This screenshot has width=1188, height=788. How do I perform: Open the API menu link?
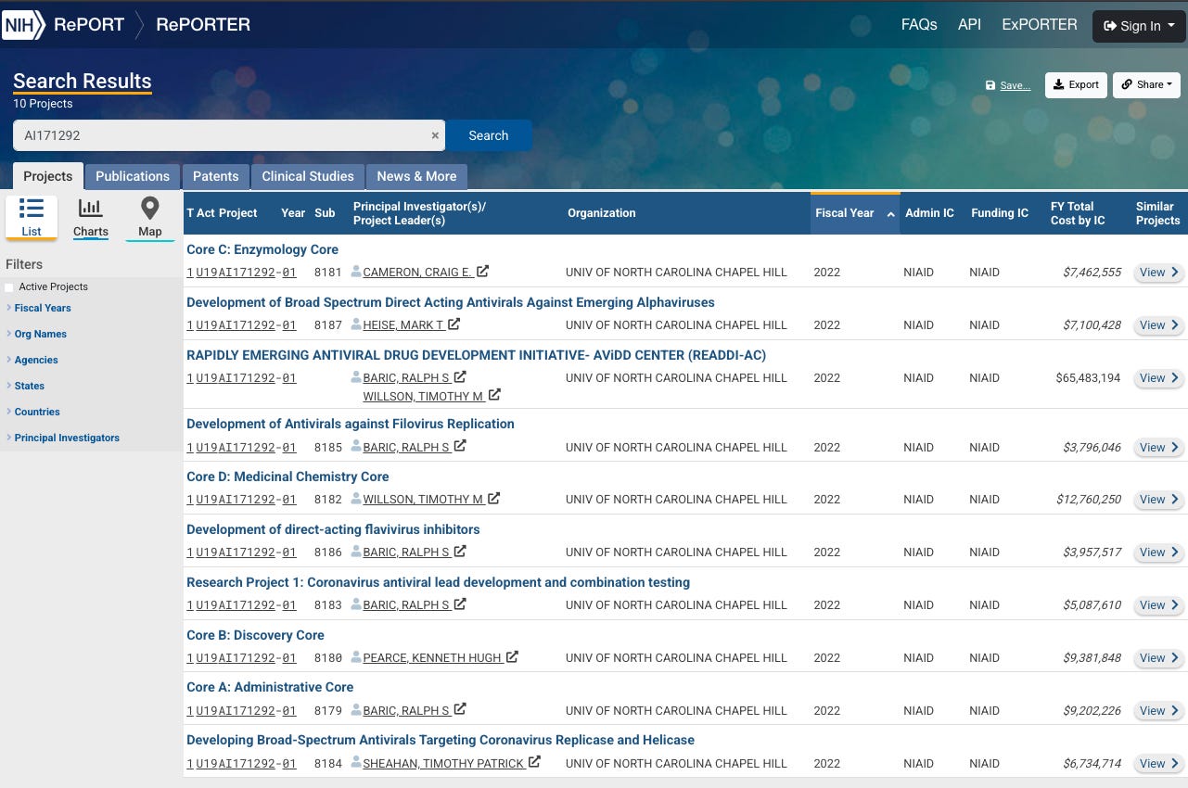969,25
